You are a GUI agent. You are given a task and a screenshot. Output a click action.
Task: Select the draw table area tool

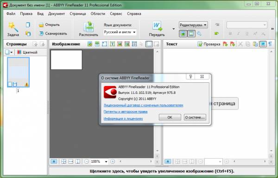click(x=134, y=44)
